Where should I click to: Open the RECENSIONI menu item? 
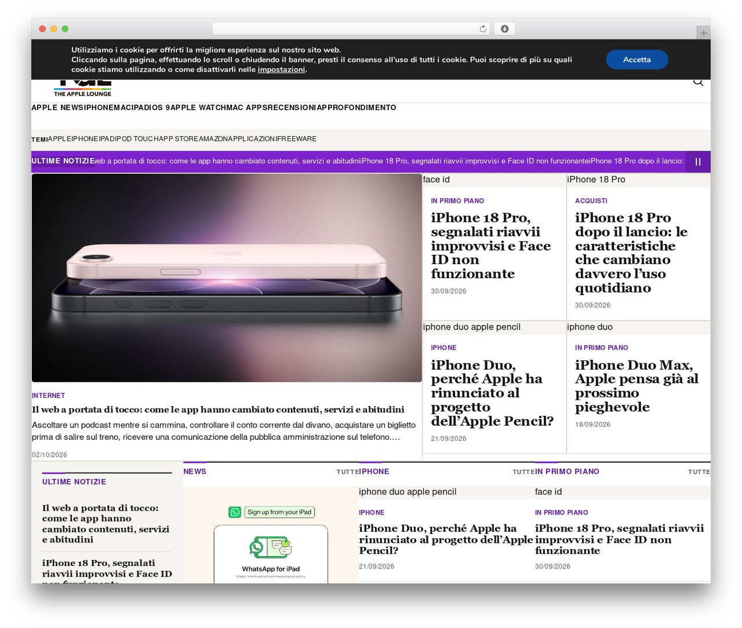click(x=292, y=108)
